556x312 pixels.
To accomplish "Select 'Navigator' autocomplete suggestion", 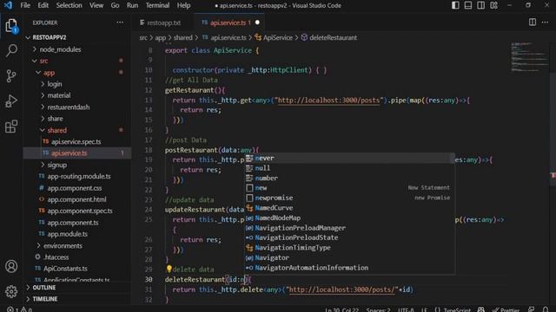I will [x=350, y=257].
